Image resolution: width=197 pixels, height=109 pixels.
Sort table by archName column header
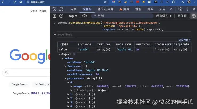(86, 44)
